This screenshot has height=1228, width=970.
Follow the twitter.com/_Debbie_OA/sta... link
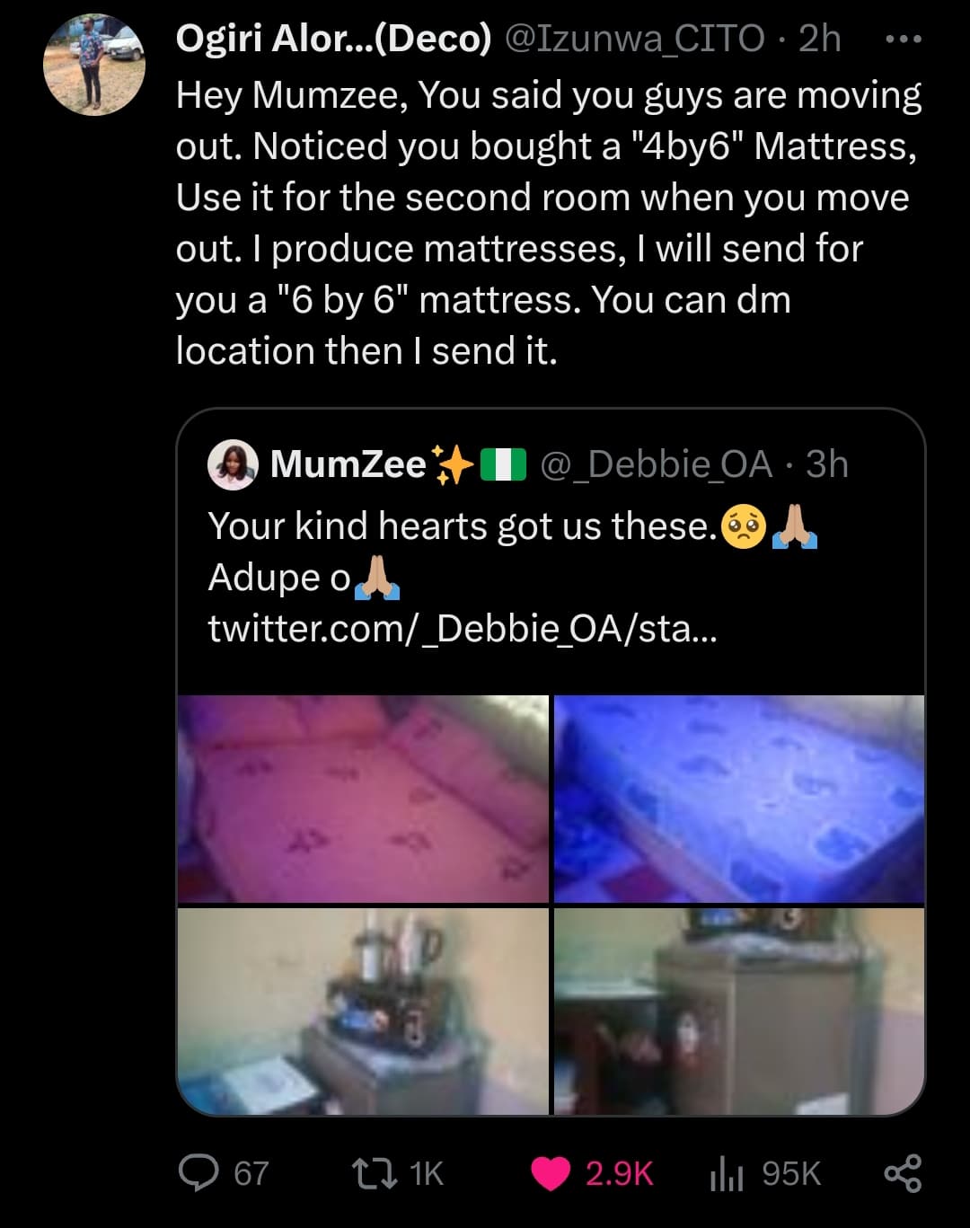463,628
